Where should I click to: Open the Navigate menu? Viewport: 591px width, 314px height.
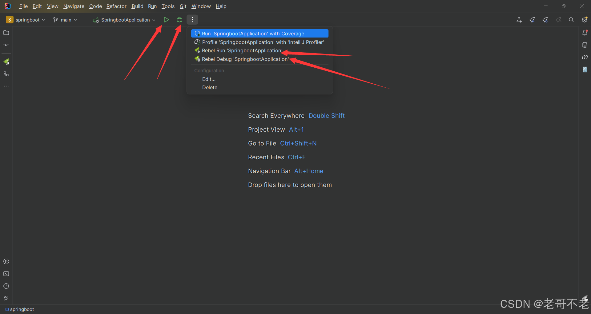coord(74,6)
